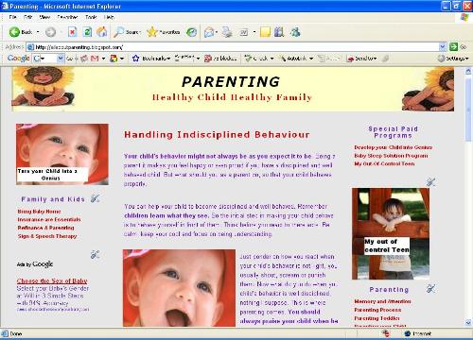Click 'Turn your Child into a Genius' baby image

click(62, 154)
